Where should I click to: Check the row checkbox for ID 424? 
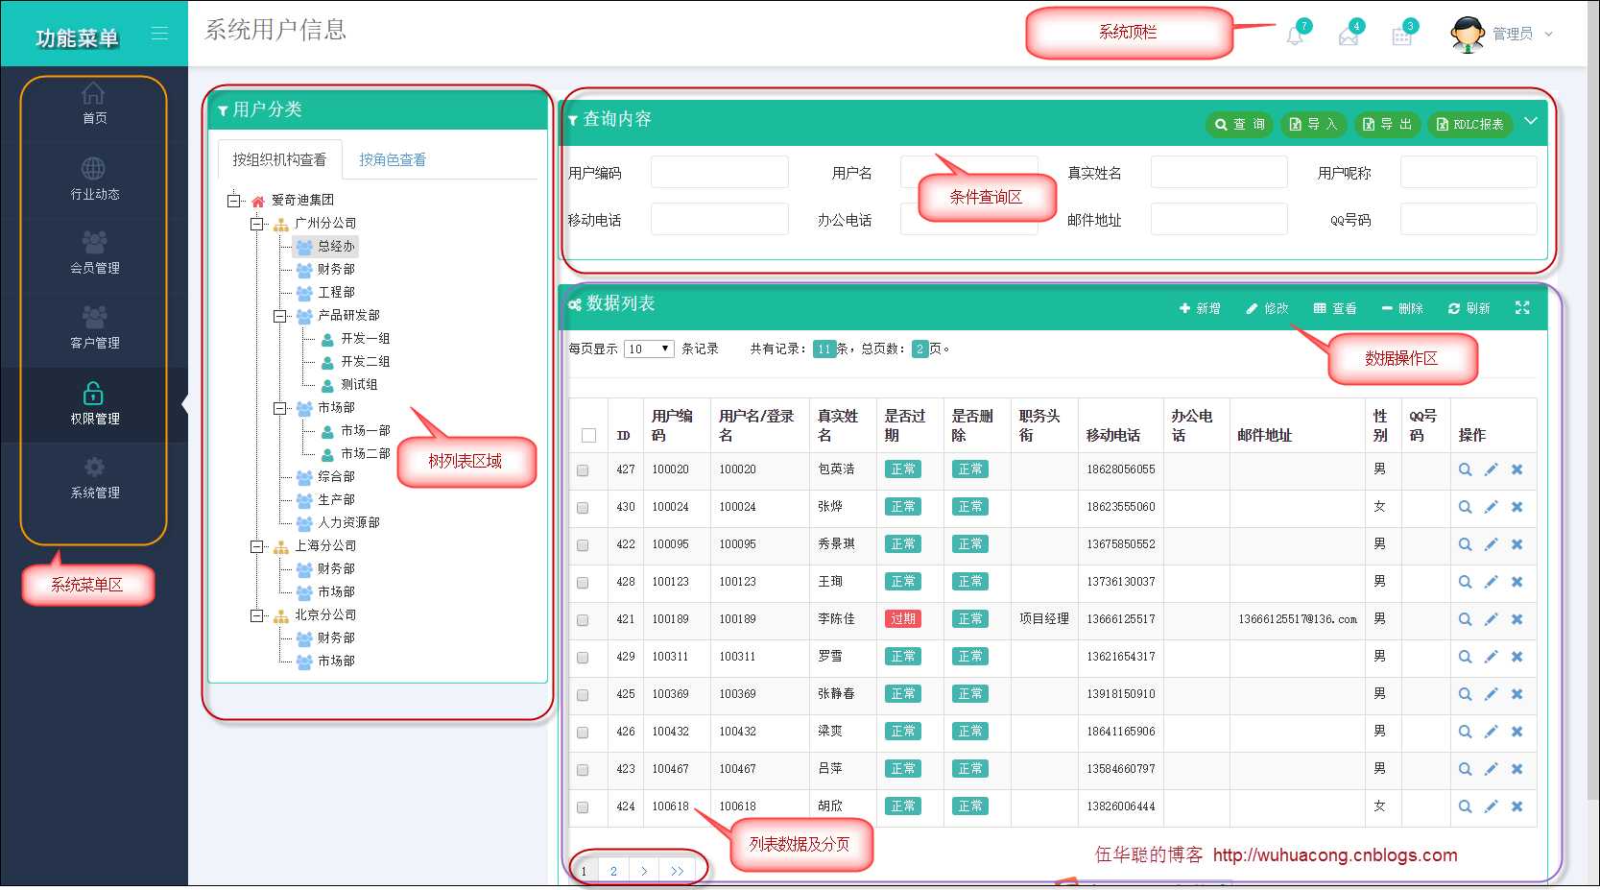coord(583,807)
